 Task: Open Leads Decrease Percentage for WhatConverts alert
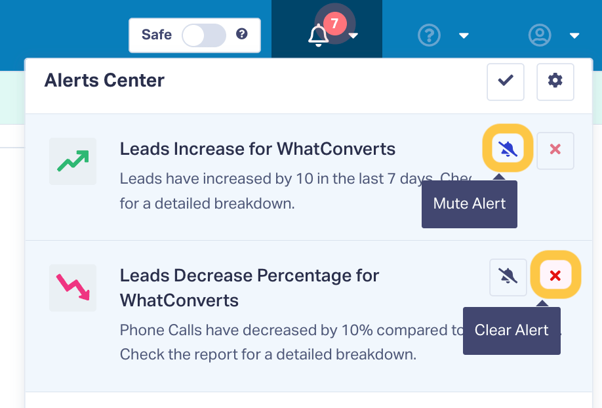coord(250,288)
